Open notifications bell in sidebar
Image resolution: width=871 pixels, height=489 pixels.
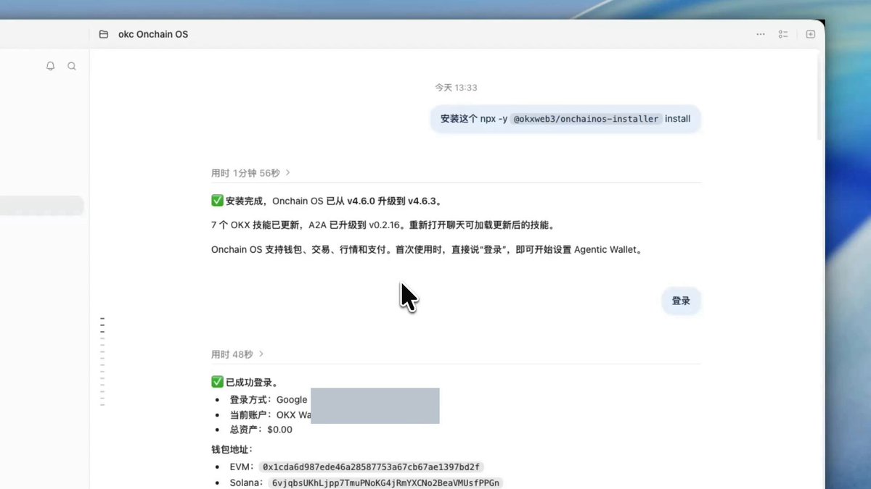pyautogui.click(x=50, y=66)
